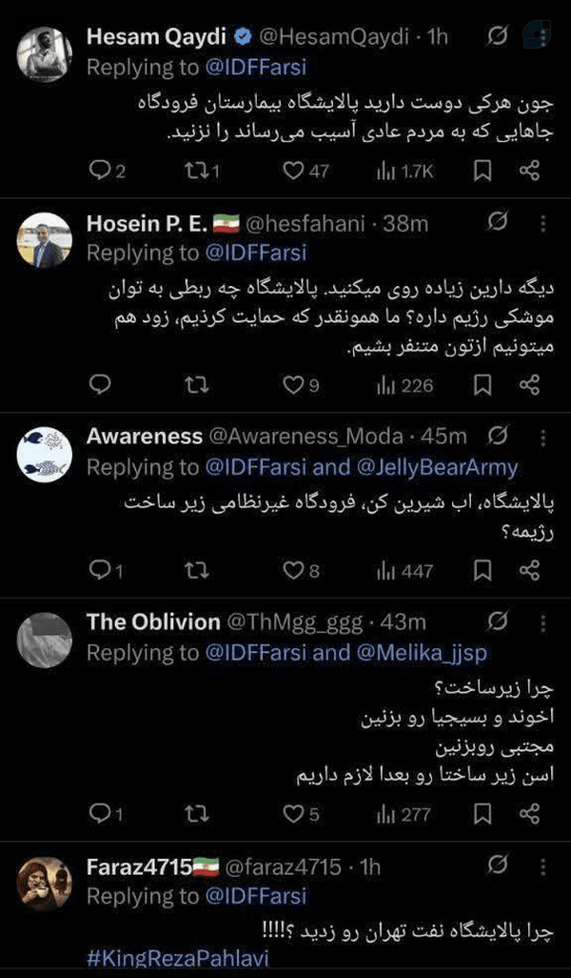Bookmark The Oblivion's reply
The height and width of the screenshot is (978, 571).
[x=482, y=813]
